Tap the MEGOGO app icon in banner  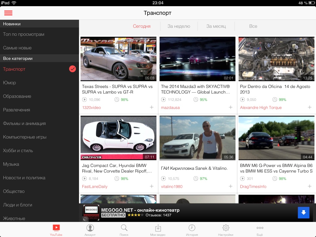click(91, 213)
